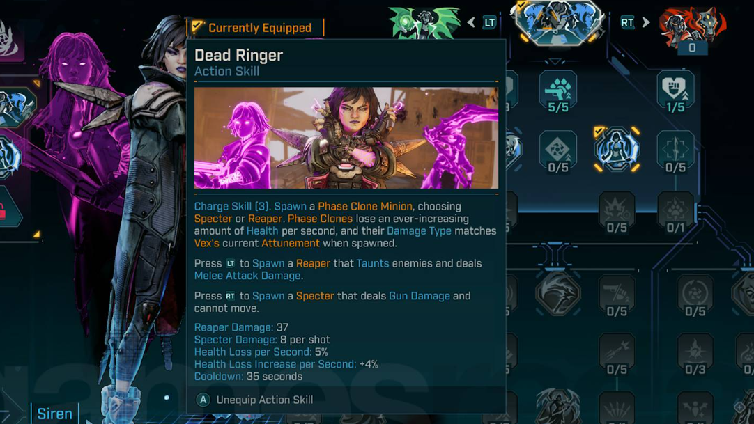Click the LT previous tree button

tap(489, 22)
